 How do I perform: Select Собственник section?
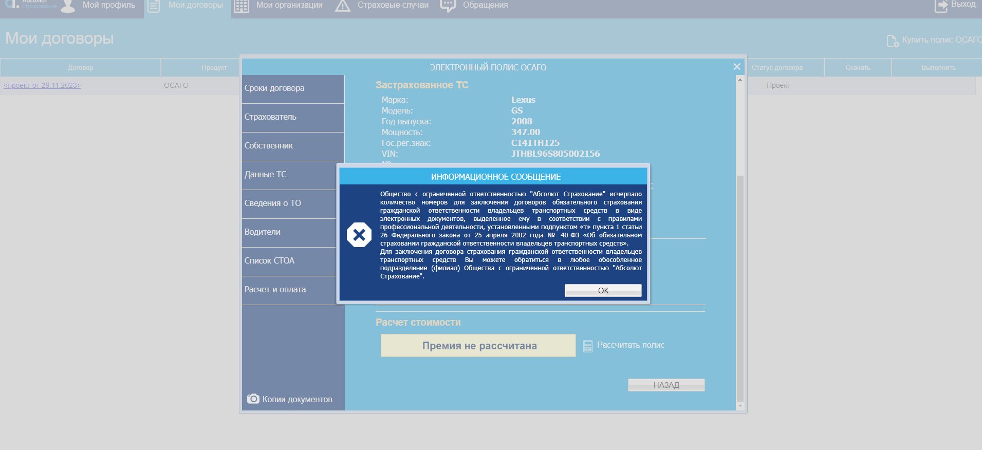point(293,146)
